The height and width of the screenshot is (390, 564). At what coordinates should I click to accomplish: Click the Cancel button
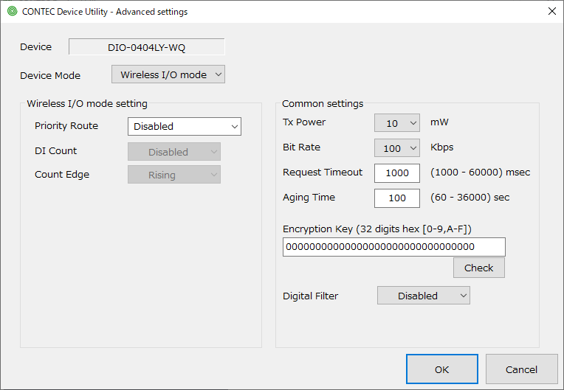tap(521, 369)
